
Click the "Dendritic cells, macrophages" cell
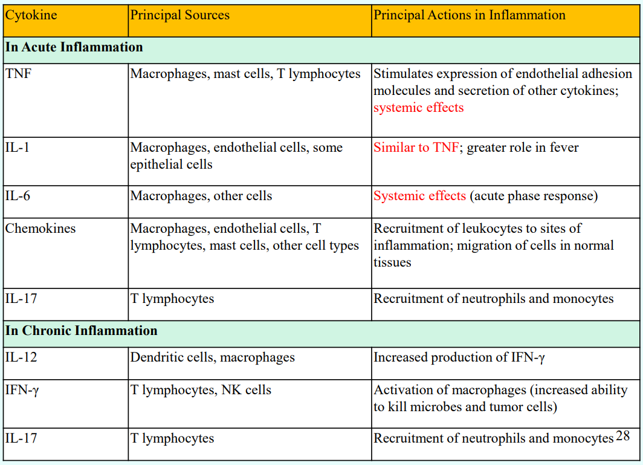pos(212,358)
